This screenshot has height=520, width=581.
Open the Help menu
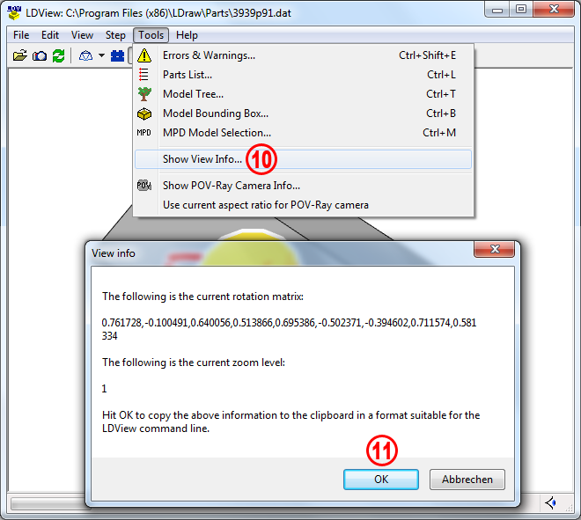[187, 35]
